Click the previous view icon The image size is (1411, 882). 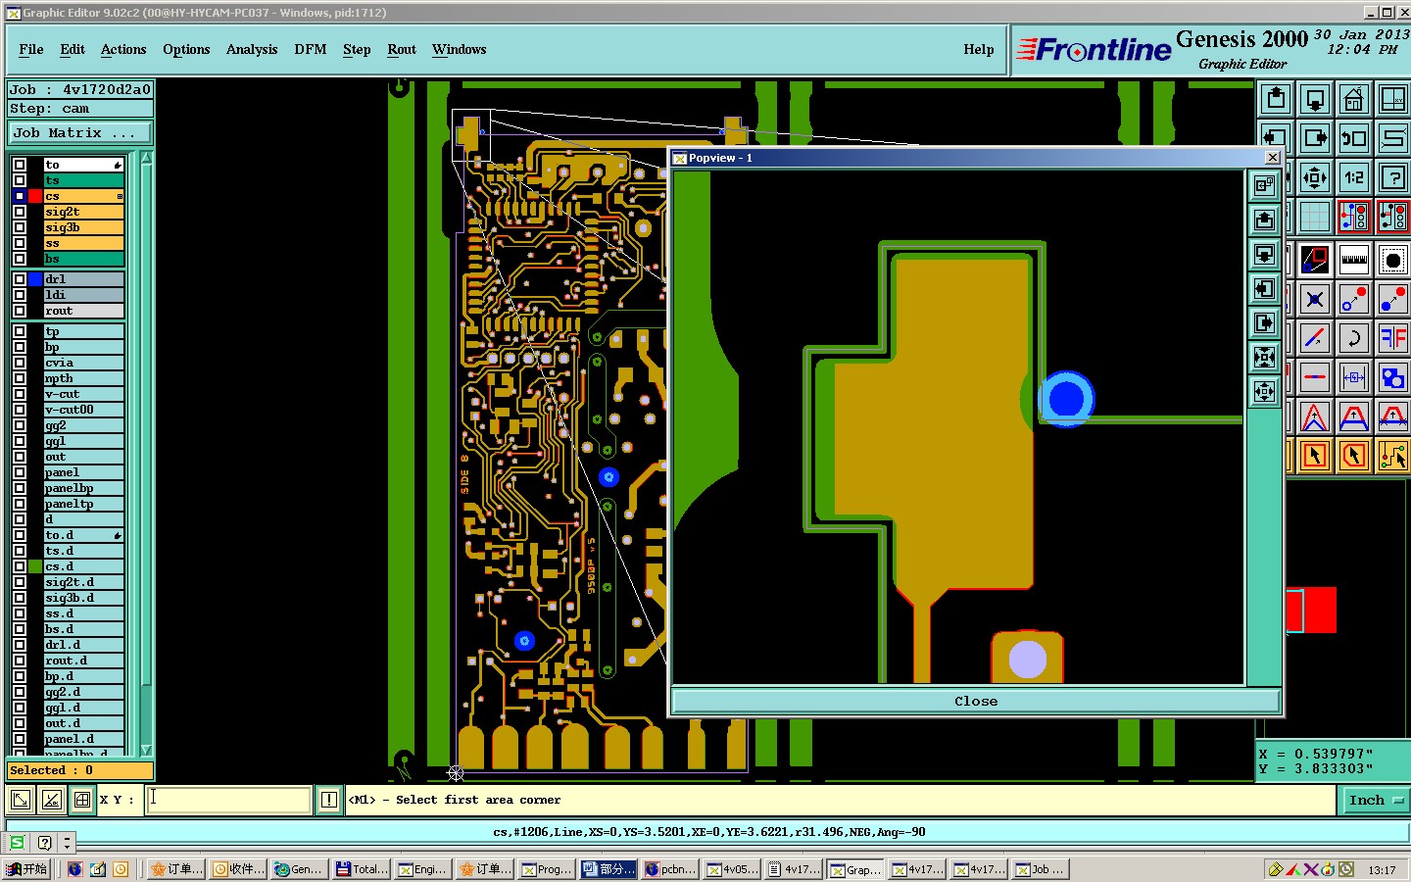1354,138
